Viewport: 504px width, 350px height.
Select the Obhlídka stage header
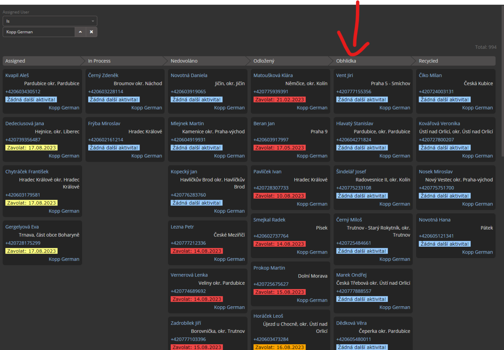[x=346, y=61]
